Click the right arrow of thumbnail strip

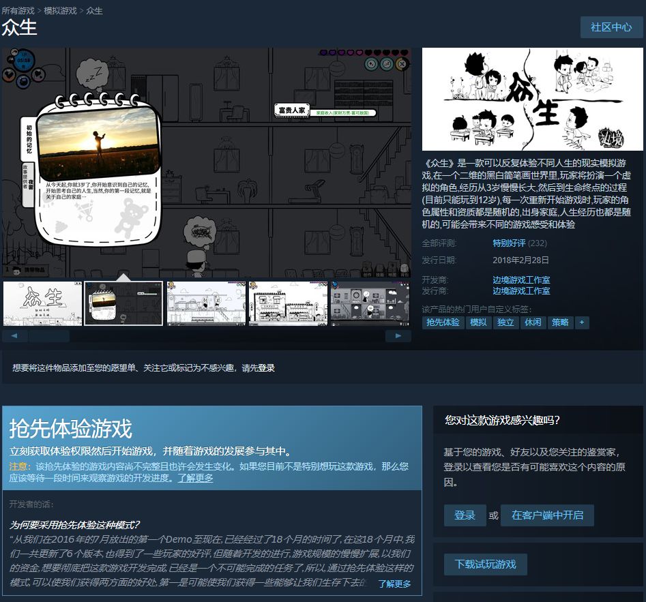pos(398,336)
